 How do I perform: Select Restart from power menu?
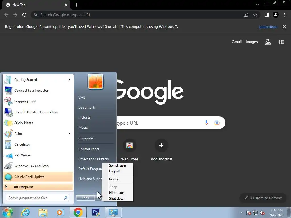click(114, 179)
